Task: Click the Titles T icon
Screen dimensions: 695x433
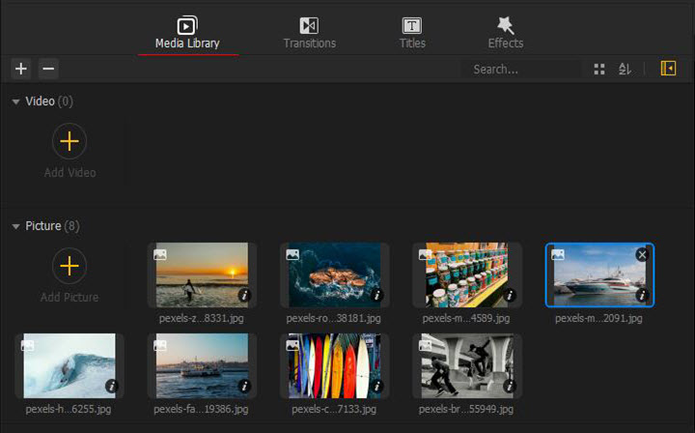Action: [x=412, y=25]
